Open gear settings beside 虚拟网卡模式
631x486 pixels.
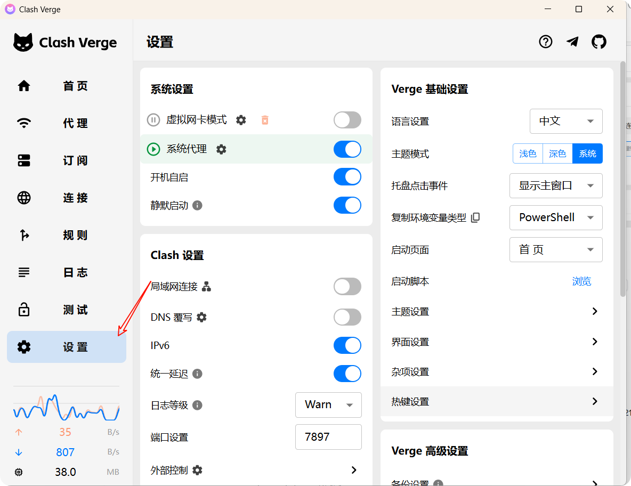[x=241, y=120]
